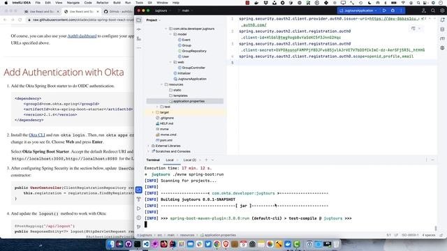
Task: Expand the test folder
Action: coord(157,107)
